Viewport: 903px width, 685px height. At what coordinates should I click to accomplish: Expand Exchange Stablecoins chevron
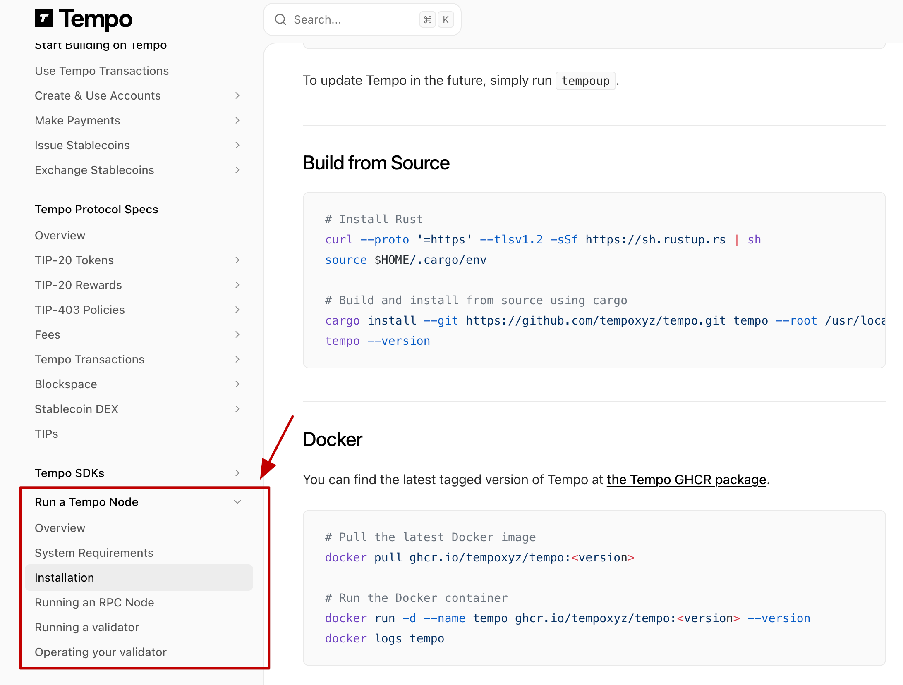coord(237,170)
